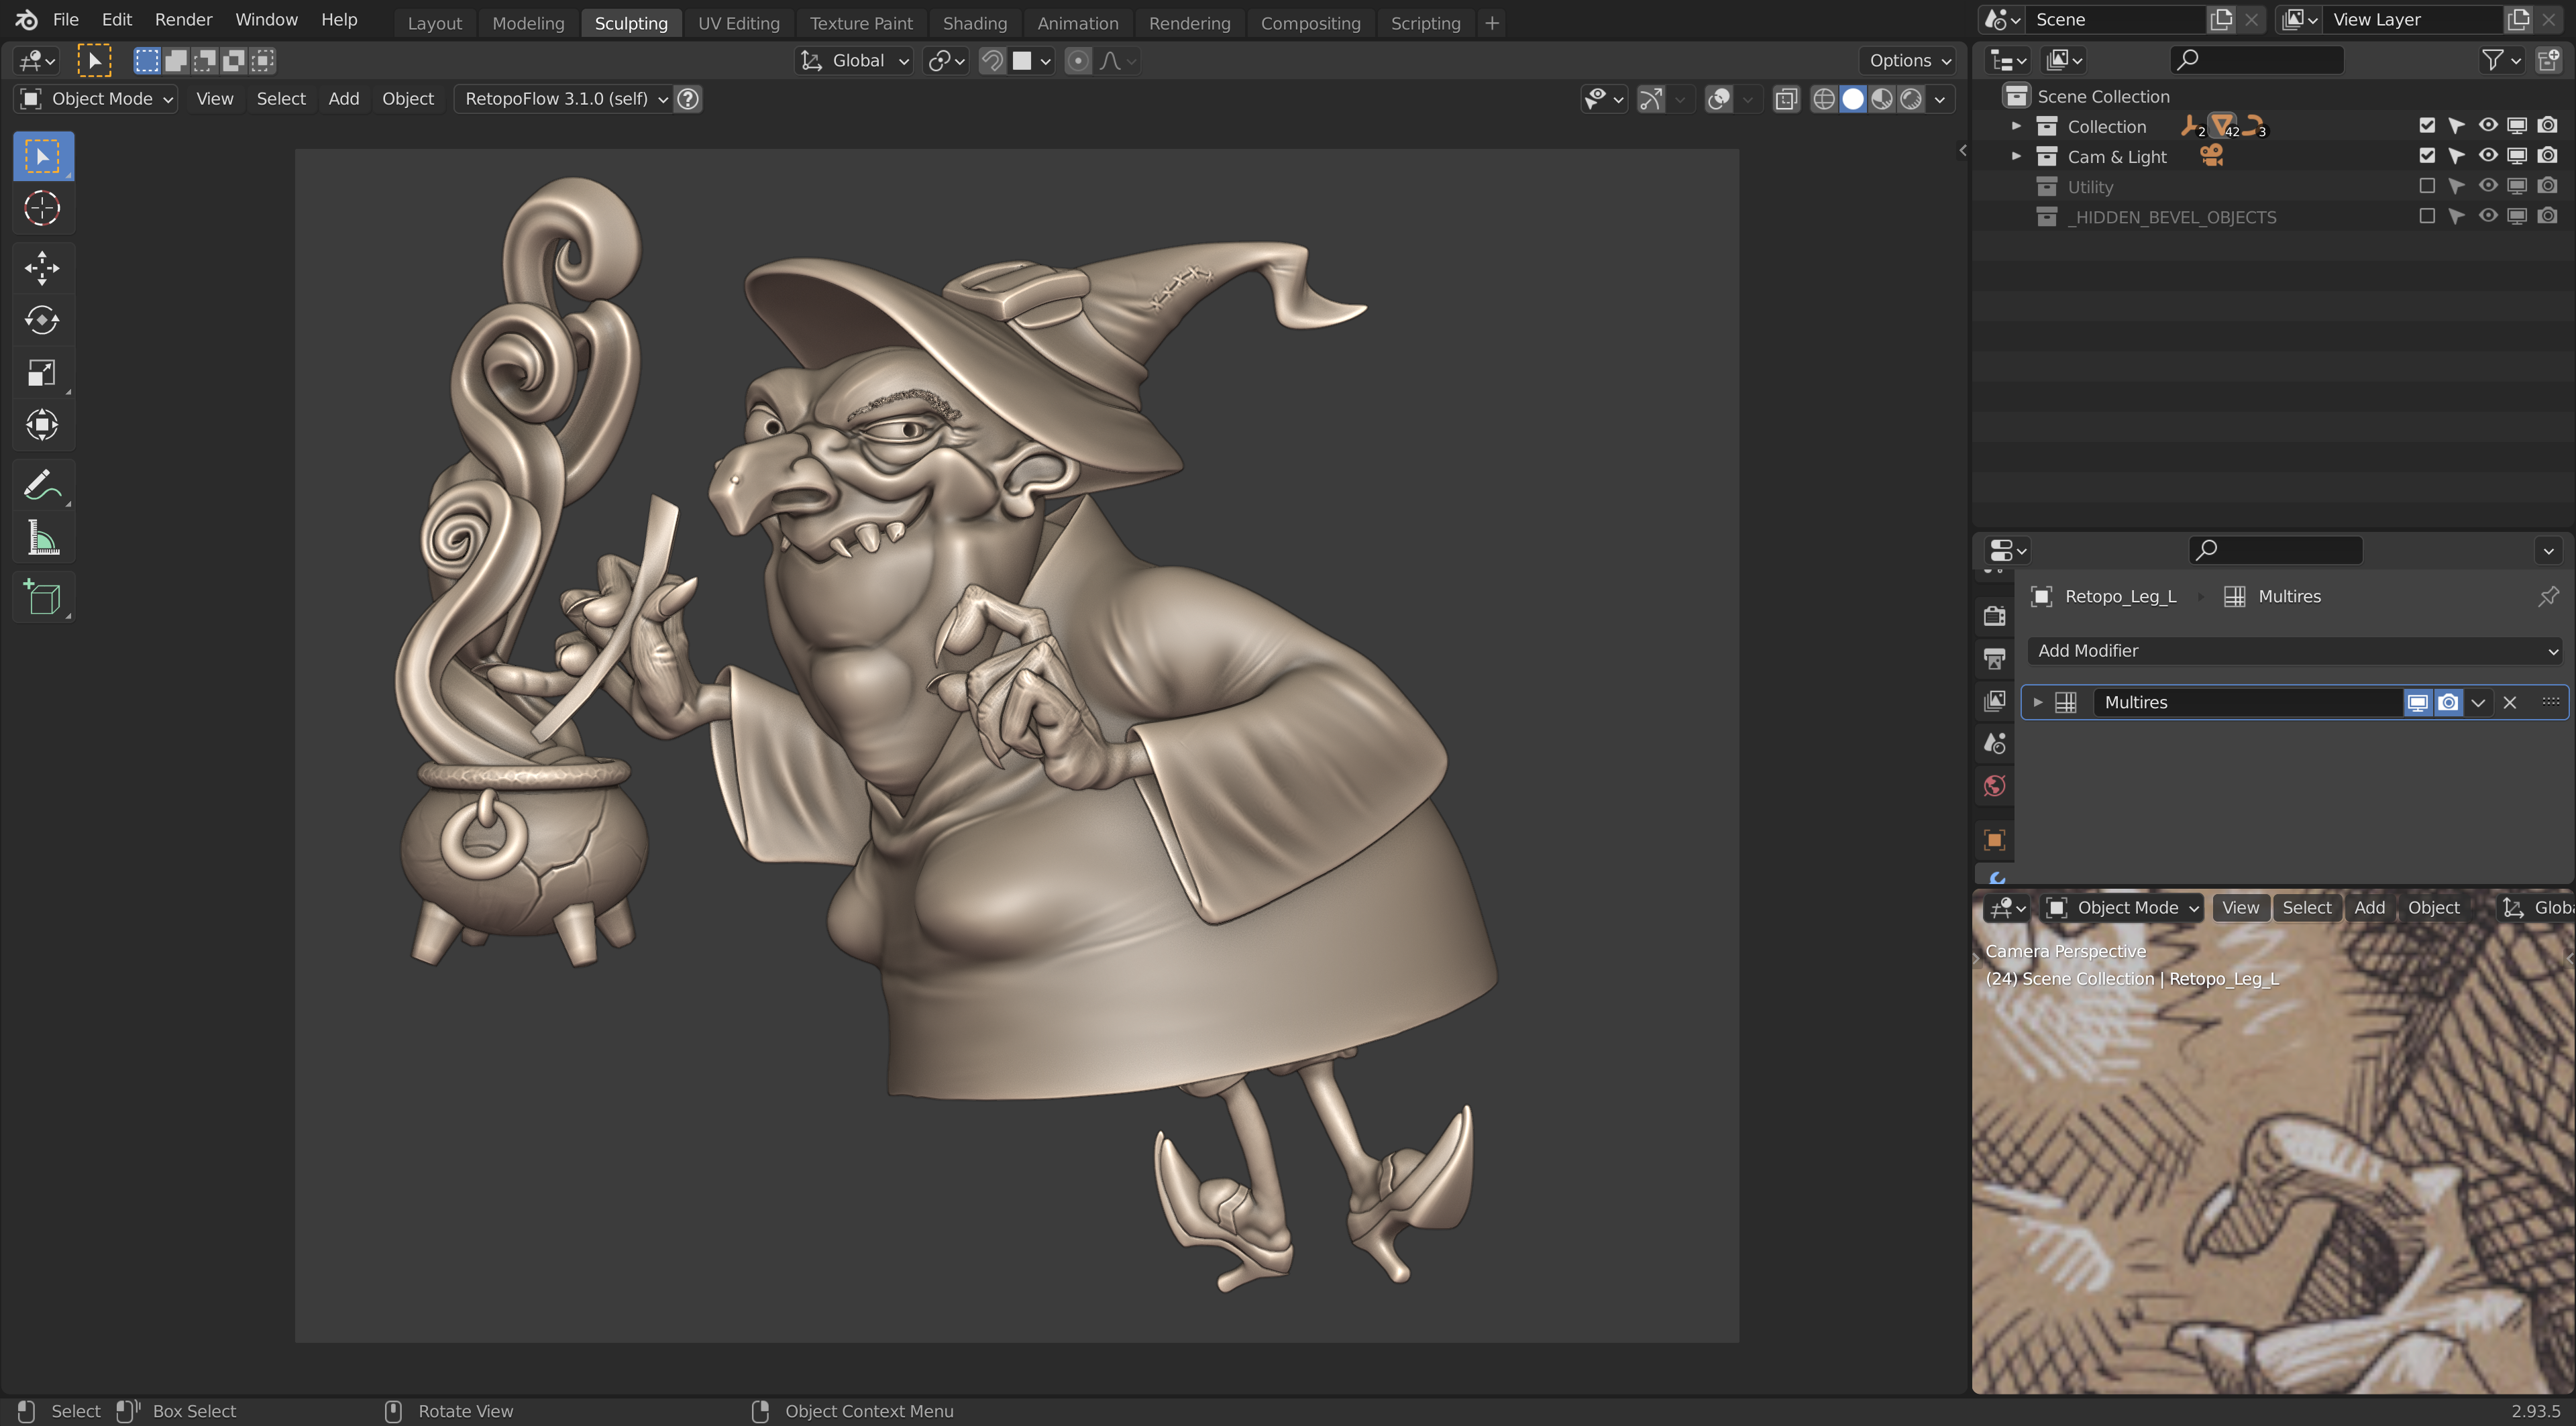Screen dimensions: 2576x1426
Task: Select the Cursor tool in toolbar
Action: point(42,208)
